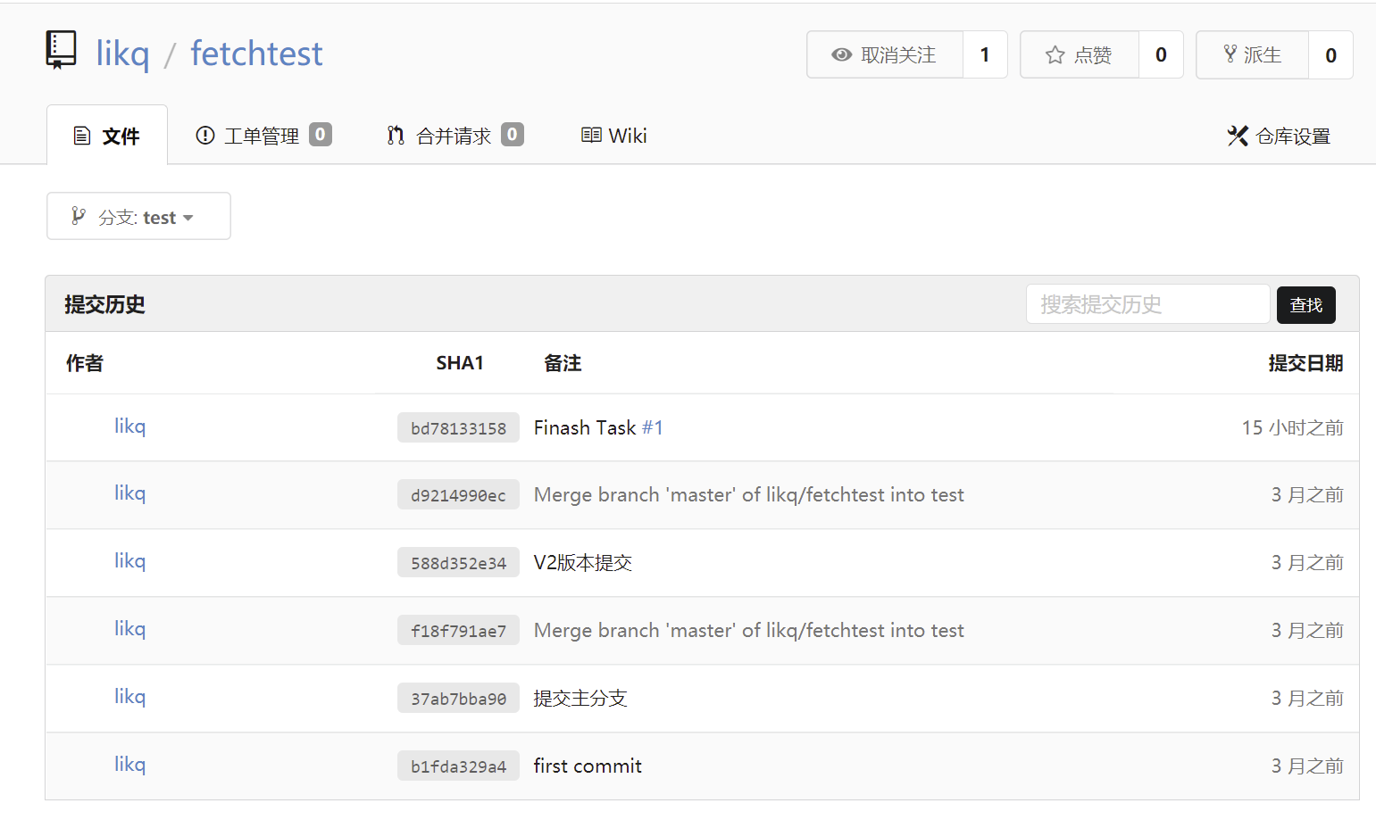This screenshot has height=828, width=1376.
Task: Click the repository book icon
Action: point(61,50)
